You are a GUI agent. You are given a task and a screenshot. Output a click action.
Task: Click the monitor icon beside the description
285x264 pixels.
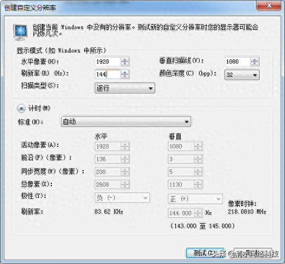21,32
